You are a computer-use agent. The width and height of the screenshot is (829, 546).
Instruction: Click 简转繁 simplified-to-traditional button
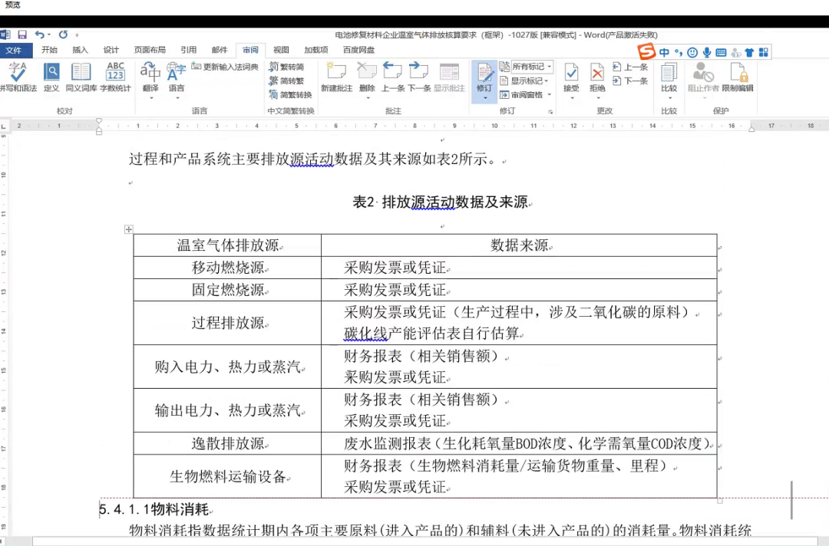click(x=286, y=81)
